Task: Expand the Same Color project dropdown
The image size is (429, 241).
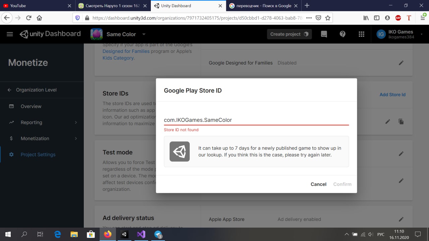Action: (144, 34)
